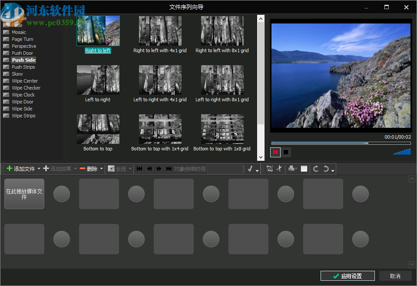The width and height of the screenshot is (417, 286).
Task: Choose the Bottom to top with 1x8 grid transition
Action: coord(222,129)
